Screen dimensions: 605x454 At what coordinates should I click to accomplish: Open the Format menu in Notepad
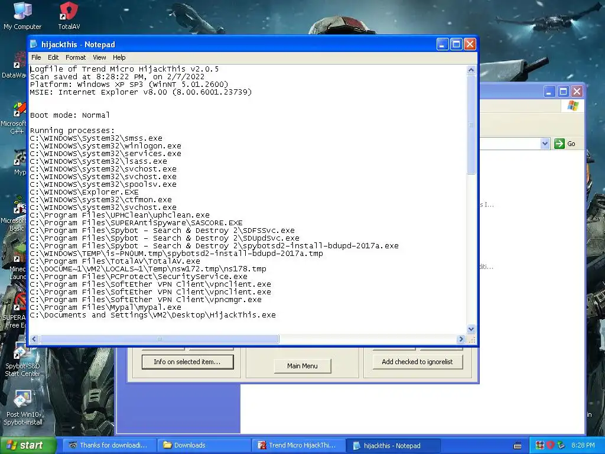(76, 57)
